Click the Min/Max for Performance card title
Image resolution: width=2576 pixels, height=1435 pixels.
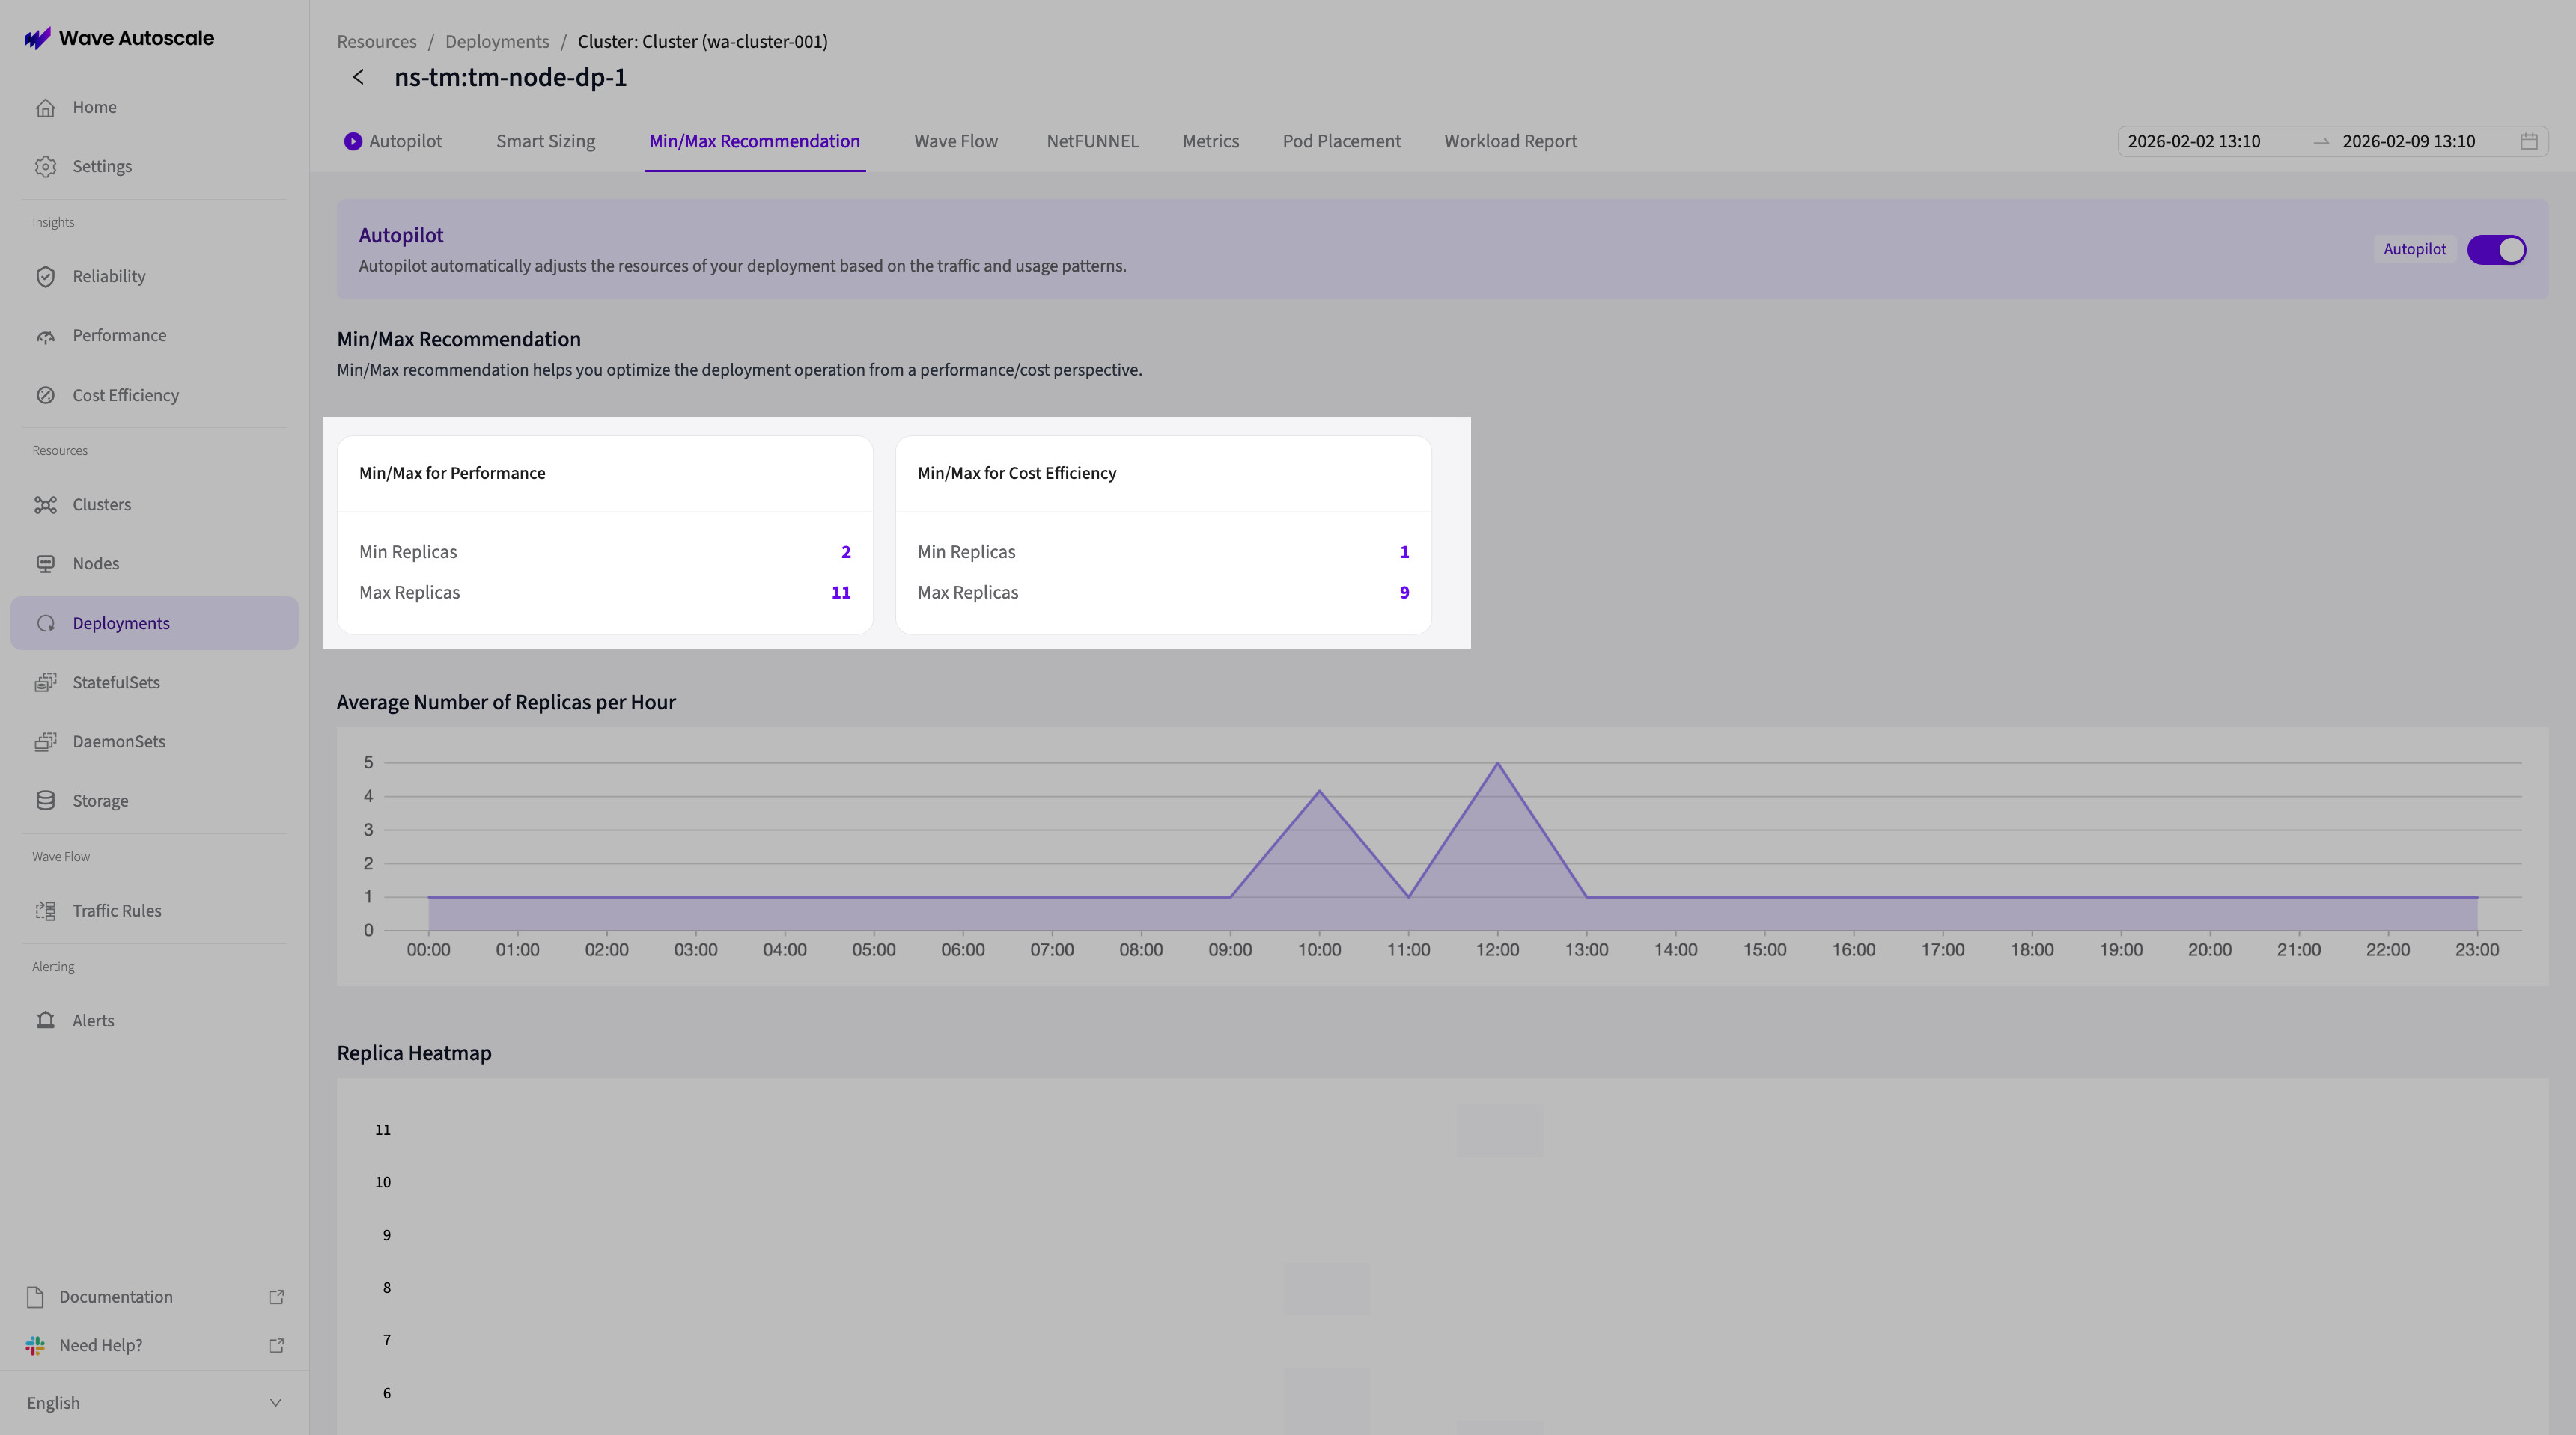452,474
